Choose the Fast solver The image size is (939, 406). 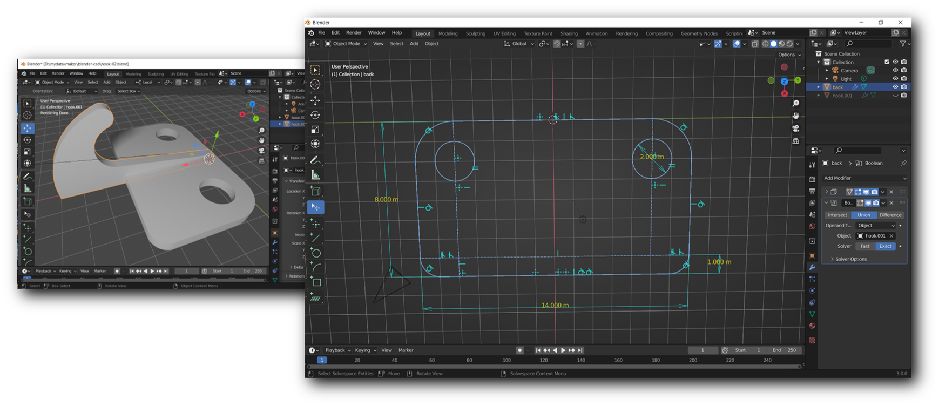coord(865,246)
